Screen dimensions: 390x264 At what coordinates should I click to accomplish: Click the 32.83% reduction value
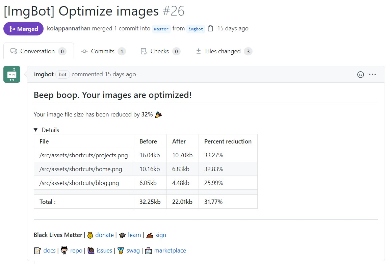[x=214, y=169]
